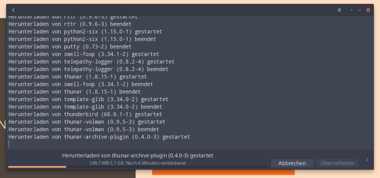Select the telepathy-logger (0.8.2-4) beendet line

click(x=88, y=69)
